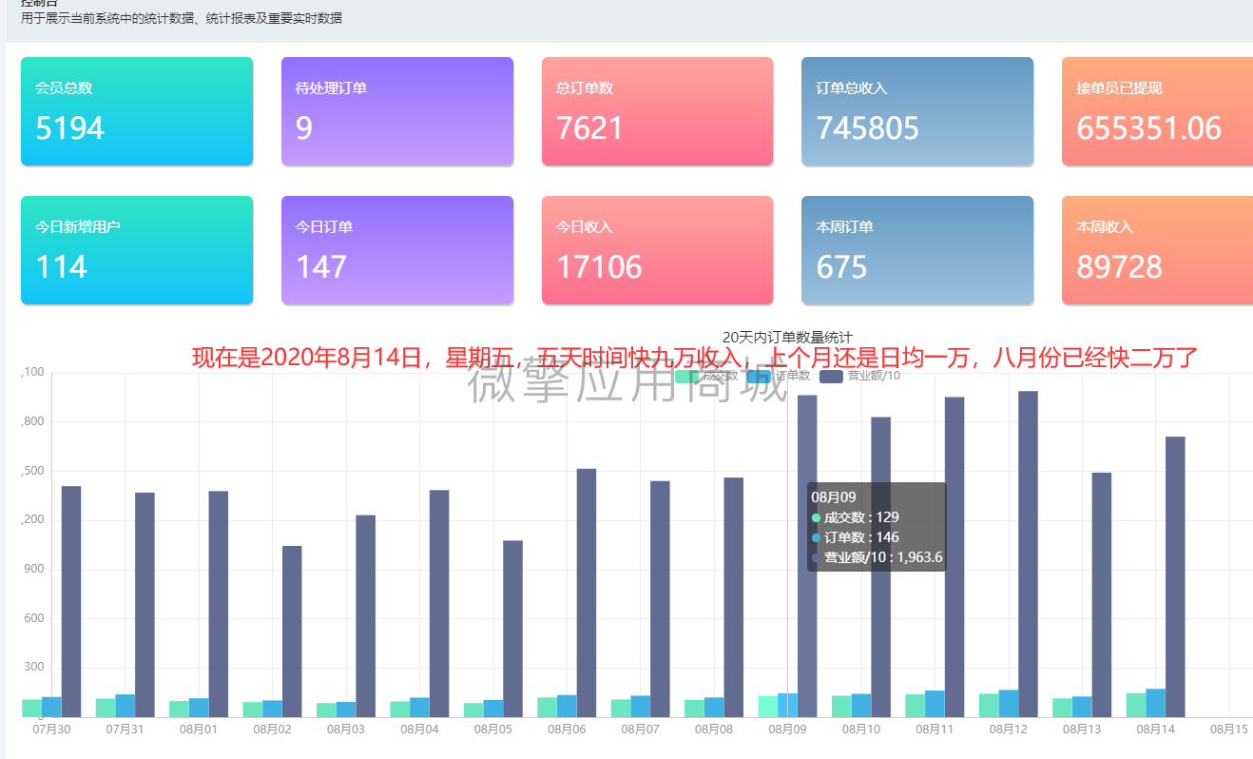Open the 待处理订单 card showing 9

point(397,111)
